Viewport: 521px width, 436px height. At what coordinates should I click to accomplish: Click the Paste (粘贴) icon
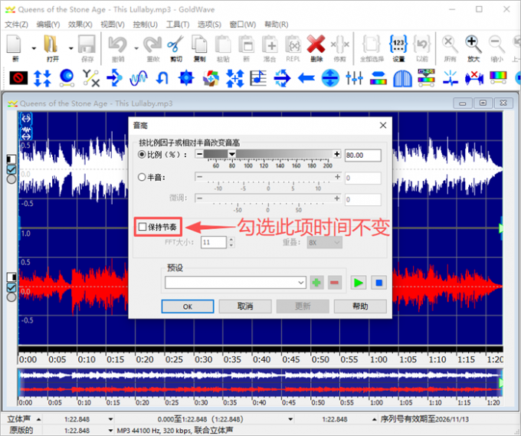click(x=223, y=44)
